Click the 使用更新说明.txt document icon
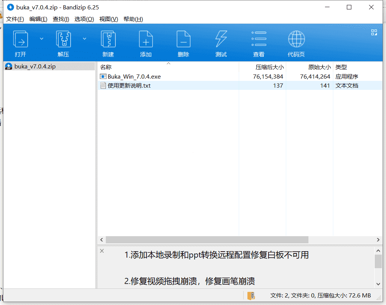This screenshot has height=305, width=386. tap(103, 85)
